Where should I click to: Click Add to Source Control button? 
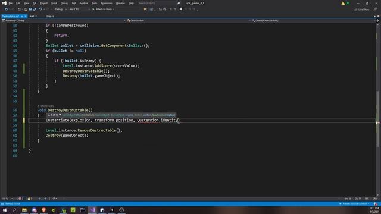pos(355,204)
